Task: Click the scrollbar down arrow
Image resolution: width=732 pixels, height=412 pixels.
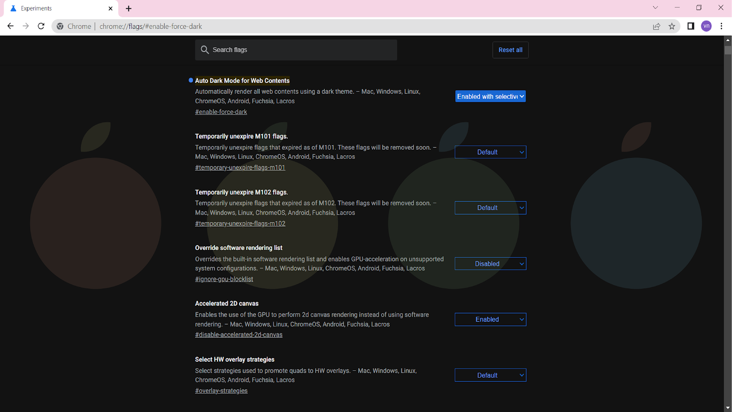Action: [728, 407]
